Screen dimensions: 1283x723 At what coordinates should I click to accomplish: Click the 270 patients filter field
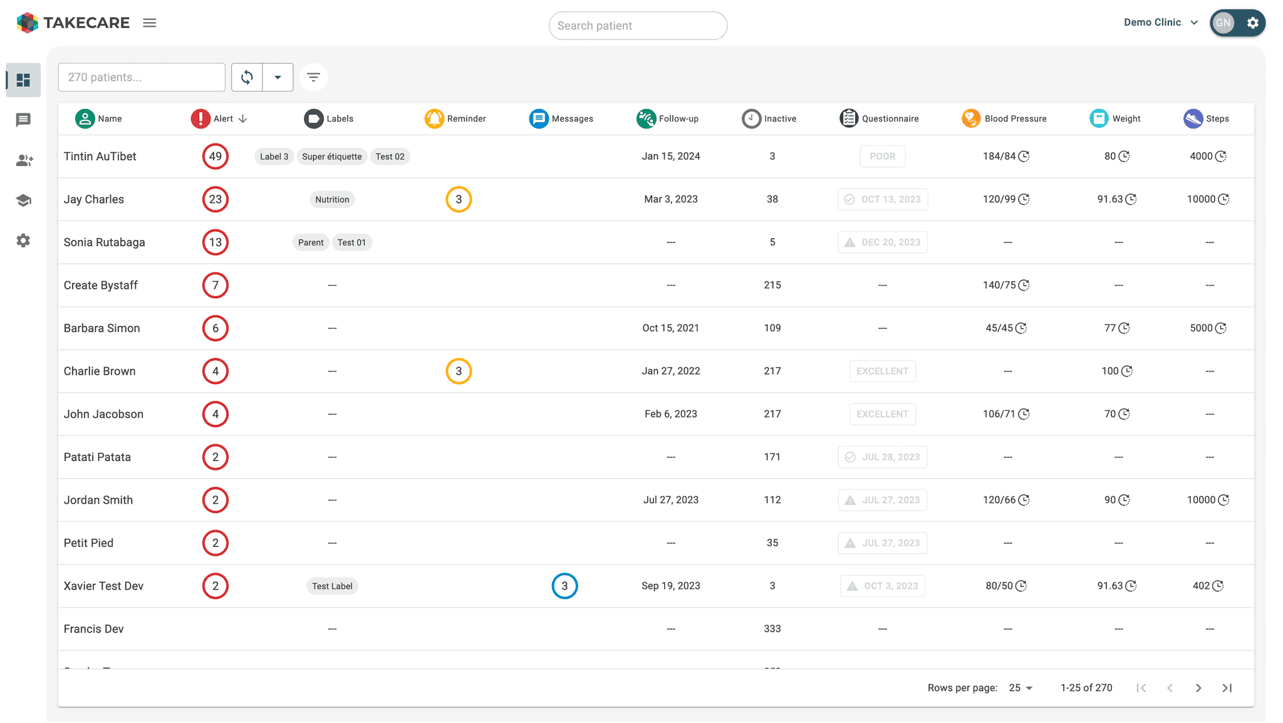142,78
